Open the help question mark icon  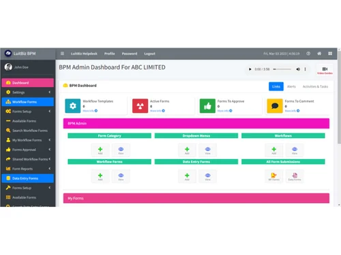[x=308, y=54]
